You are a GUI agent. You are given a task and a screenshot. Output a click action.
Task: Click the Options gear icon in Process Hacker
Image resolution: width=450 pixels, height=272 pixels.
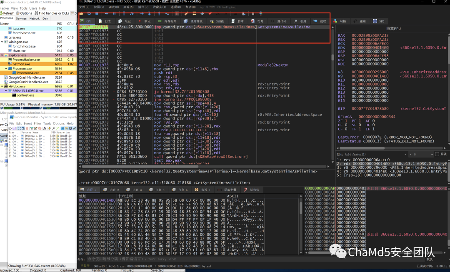click(x=18, y=13)
